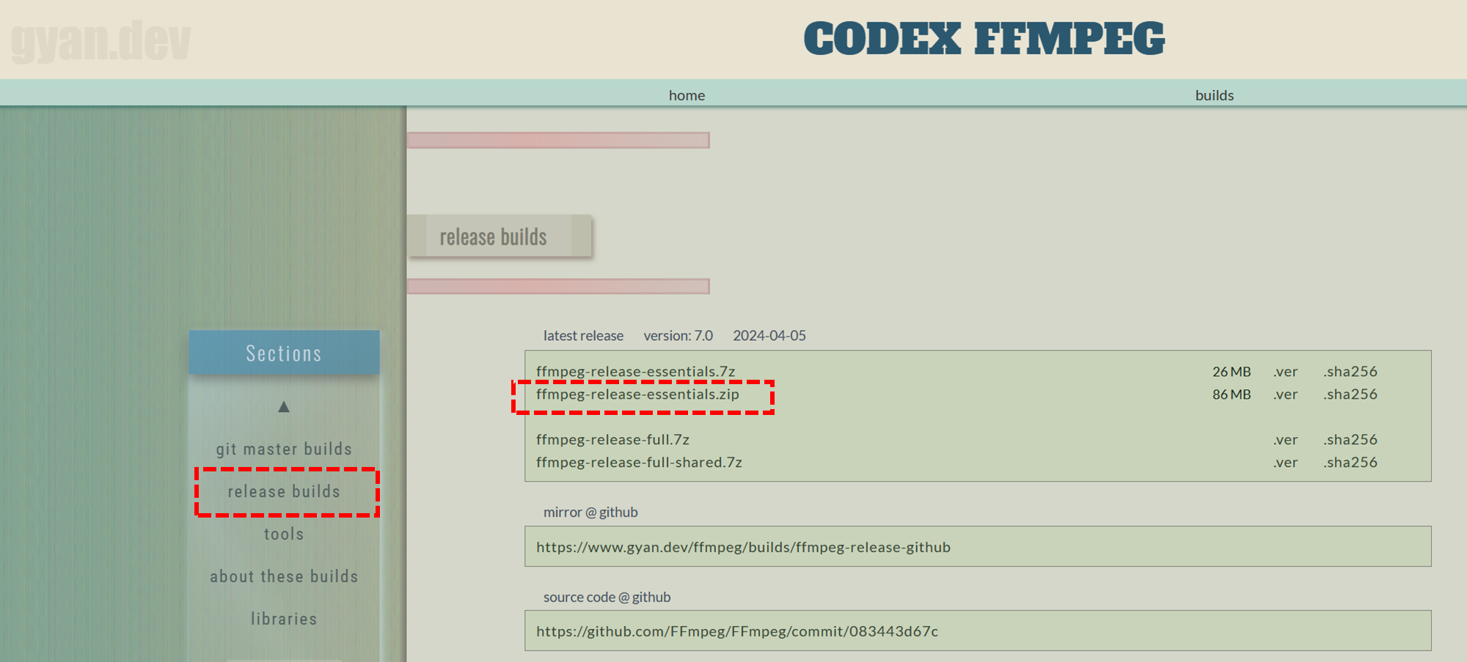Open .ver link for essentials.7z
The width and height of the screenshot is (1467, 662).
(1285, 372)
